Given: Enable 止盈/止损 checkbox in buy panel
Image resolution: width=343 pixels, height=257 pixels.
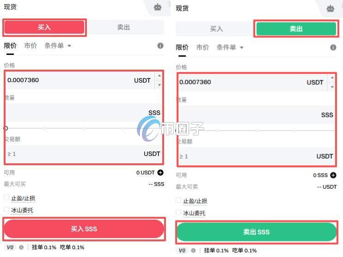Looking at the screenshot, I should [6, 198].
